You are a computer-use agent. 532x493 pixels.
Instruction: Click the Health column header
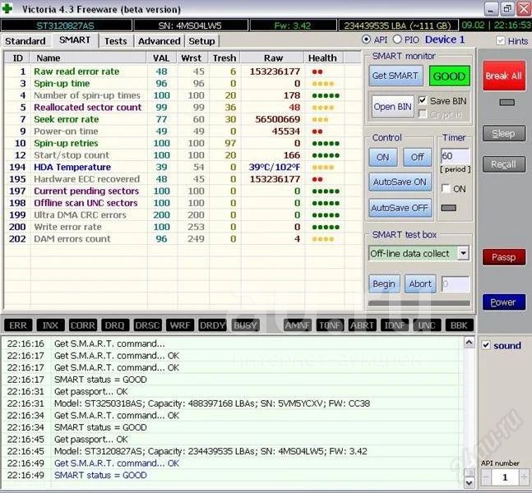point(322,58)
